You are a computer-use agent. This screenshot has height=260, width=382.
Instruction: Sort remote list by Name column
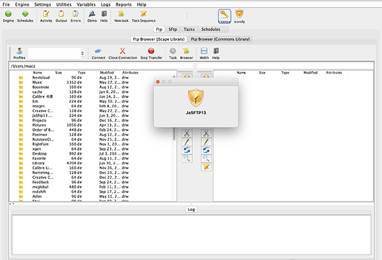pyautogui.click(x=241, y=72)
